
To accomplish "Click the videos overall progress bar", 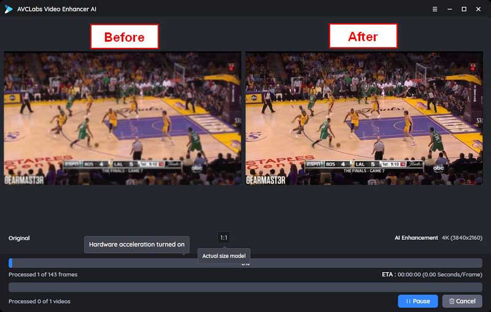I will 245,287.
